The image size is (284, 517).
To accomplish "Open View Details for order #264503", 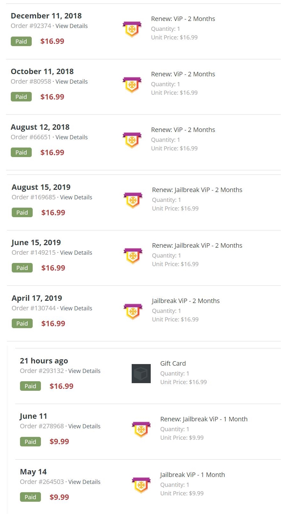I will [x=84, y=482].
